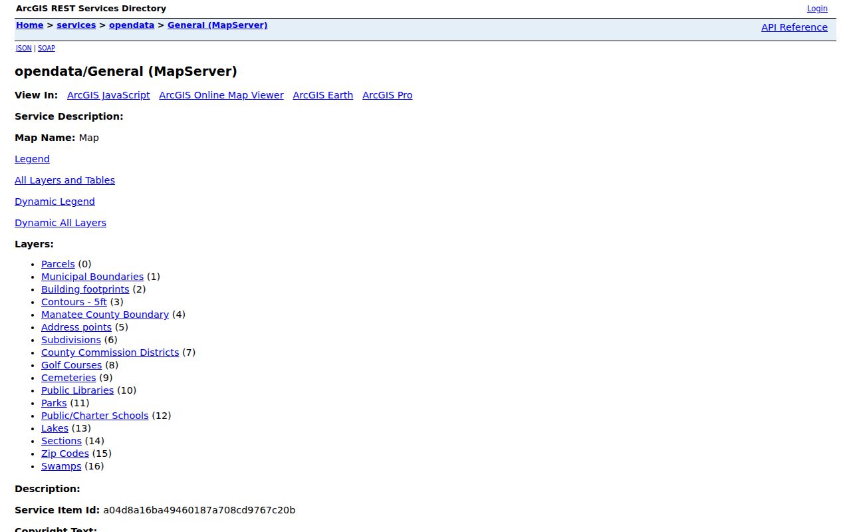This screenshot has height=532, width=851.
Task: Open the API Reference link
Action: click(x=794, y=27)
